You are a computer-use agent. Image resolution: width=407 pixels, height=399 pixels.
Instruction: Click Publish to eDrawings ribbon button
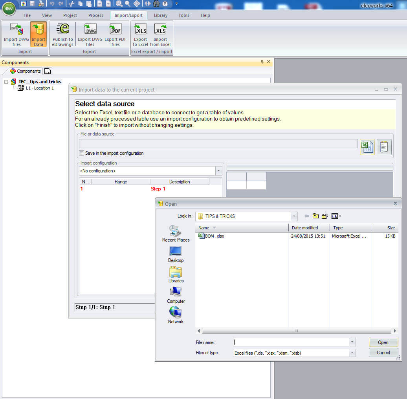click(62, 34)
